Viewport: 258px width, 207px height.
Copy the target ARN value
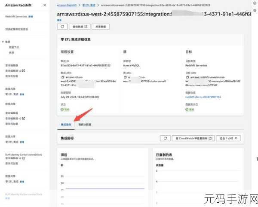coord(187,77)
